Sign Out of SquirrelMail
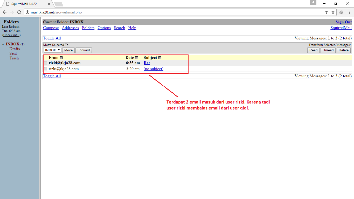 pos(344,22)
